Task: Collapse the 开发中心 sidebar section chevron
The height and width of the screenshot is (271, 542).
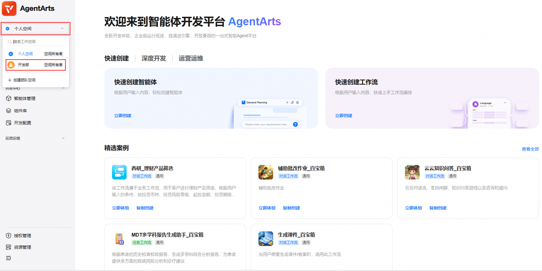Action: pos(63,88)
